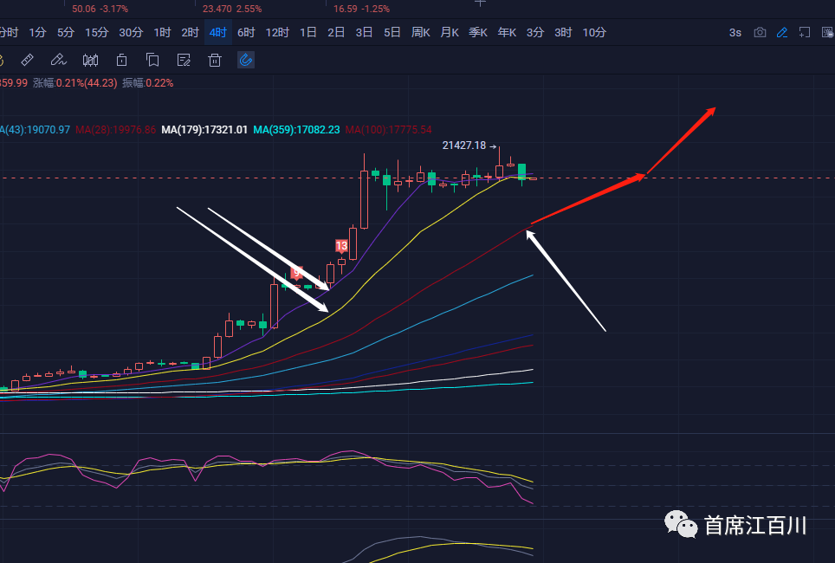835x563 pixels.
Task: Switch to the 30分 timeframe
Action: [x=131, y=33]
